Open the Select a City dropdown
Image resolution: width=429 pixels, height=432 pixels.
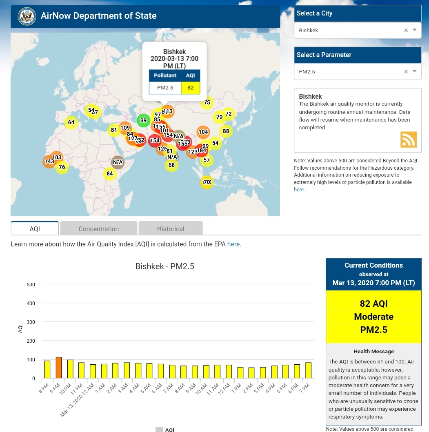415,30
